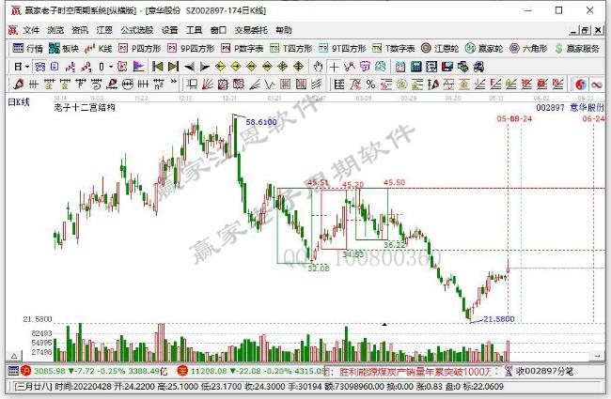Select the hand pan tool
Viewport: 611px width, 399px height.
pos(318,67)
